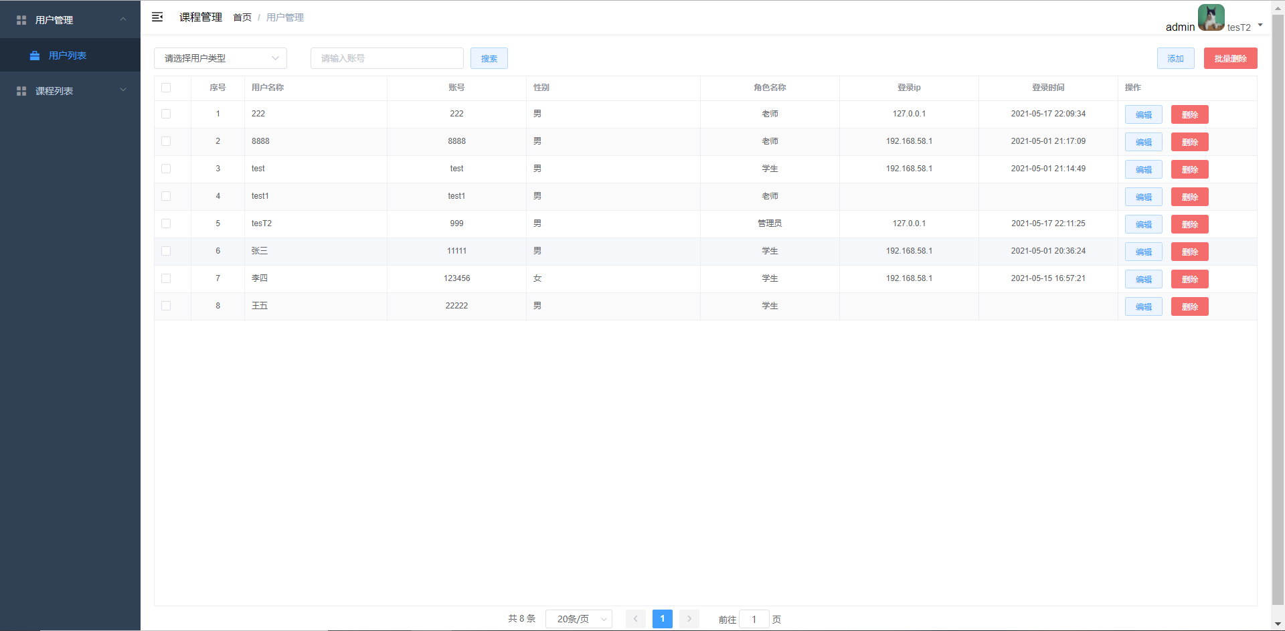Image resolution: width=1285 pixels, height=631 pixels.
Task: Click the briefcase icon beside 用户列表
Action: (x=35, y=56)
